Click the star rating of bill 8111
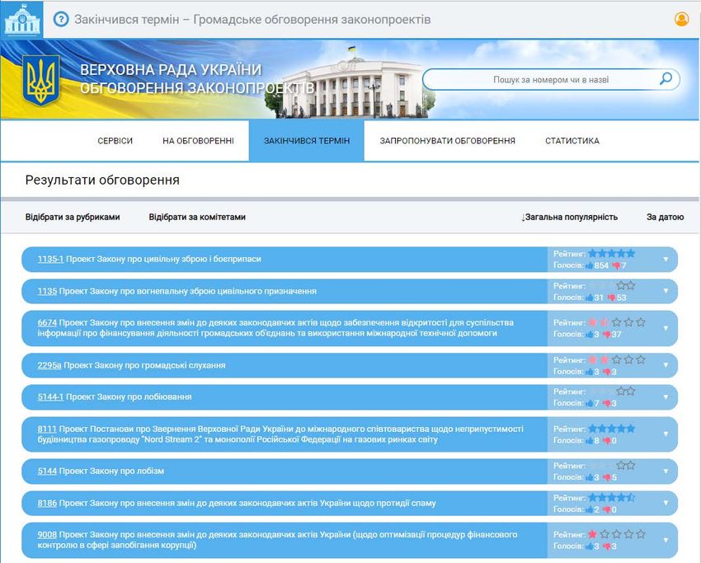The height and width of the screenshot is (563, 701). pyautogui.click(x=612, y=429)
